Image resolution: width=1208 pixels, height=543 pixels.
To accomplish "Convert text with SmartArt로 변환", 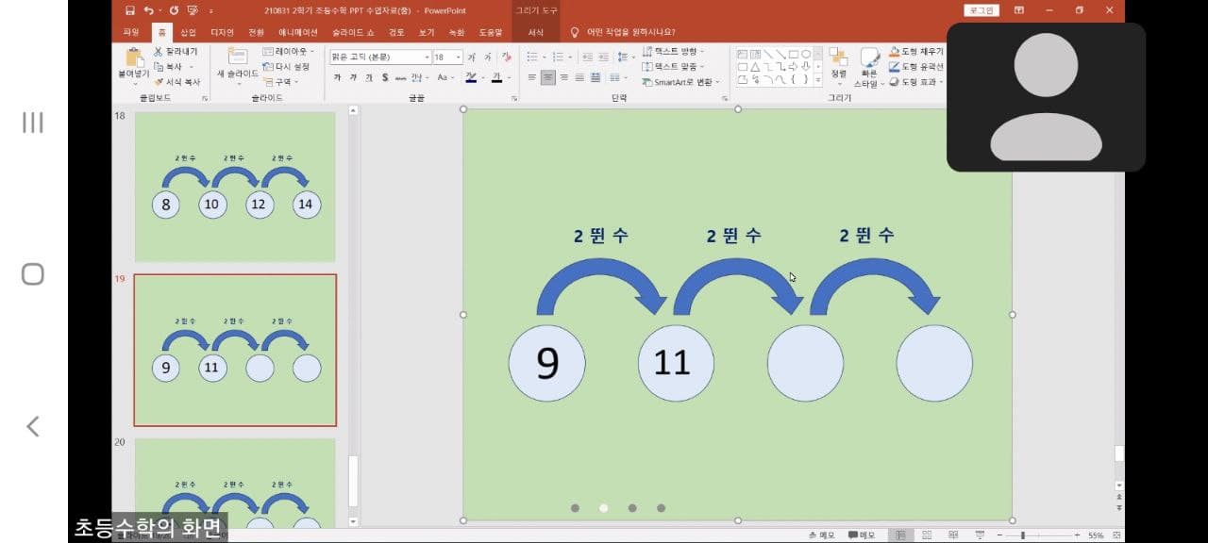I will click(x=681, y=82).
